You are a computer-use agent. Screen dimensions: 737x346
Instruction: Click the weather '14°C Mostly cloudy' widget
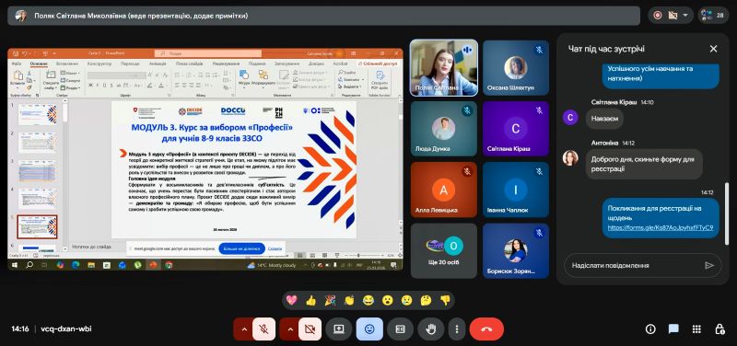[x=272, y=265]
